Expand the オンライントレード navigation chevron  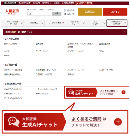[84, 23]
